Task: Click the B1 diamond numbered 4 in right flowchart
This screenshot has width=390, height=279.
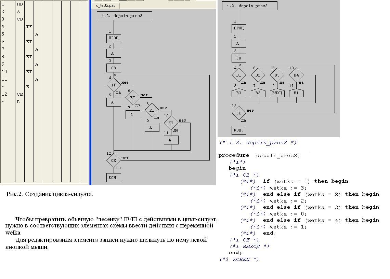Action: [x=239, y=75]
